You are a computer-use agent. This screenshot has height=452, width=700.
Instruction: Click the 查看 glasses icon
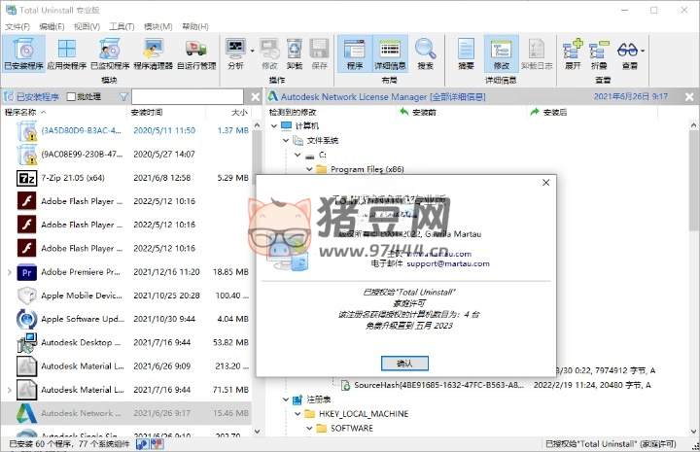(630, 52)
